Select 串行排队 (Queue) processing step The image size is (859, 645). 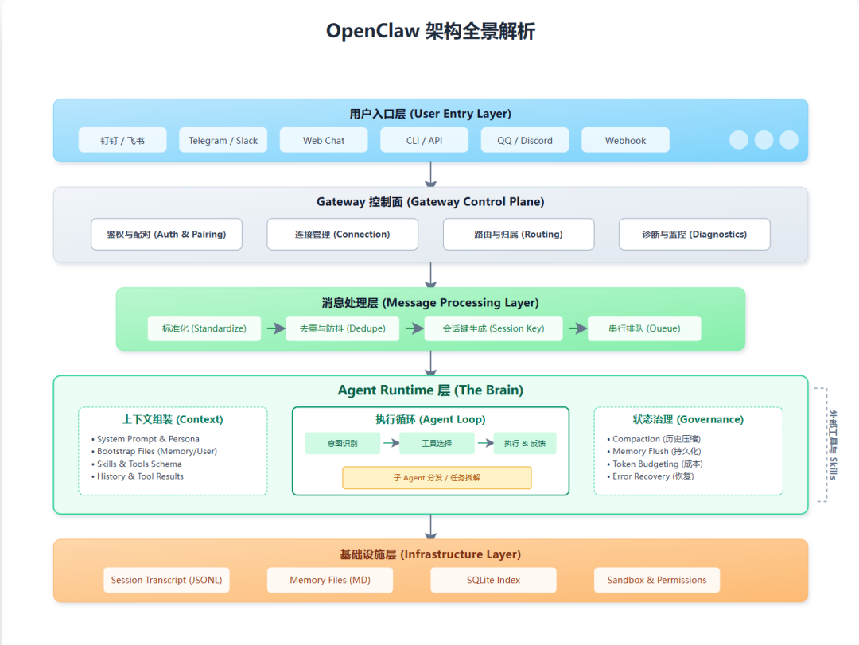point(644,328)
